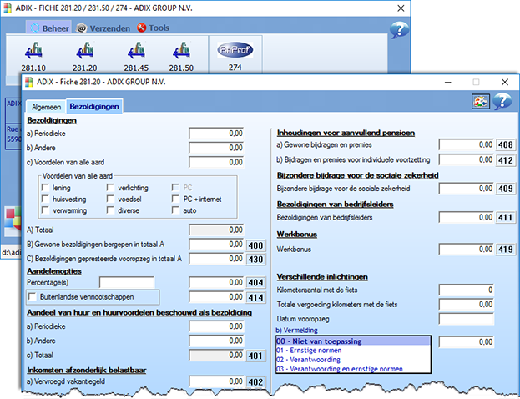520x399 pixels.
Task: Open Verzenden menu in main window
Action: pos(103,28)
